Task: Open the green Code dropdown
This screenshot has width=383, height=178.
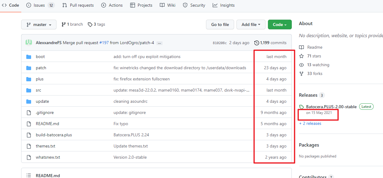Action: click(280, 24)
